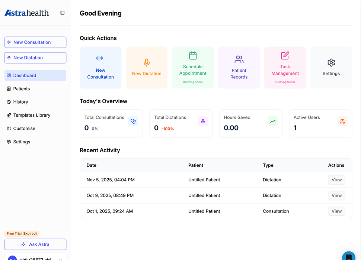
Task: View the Nov 5, 2025 dictation entry
Action: tap(336, 180)
